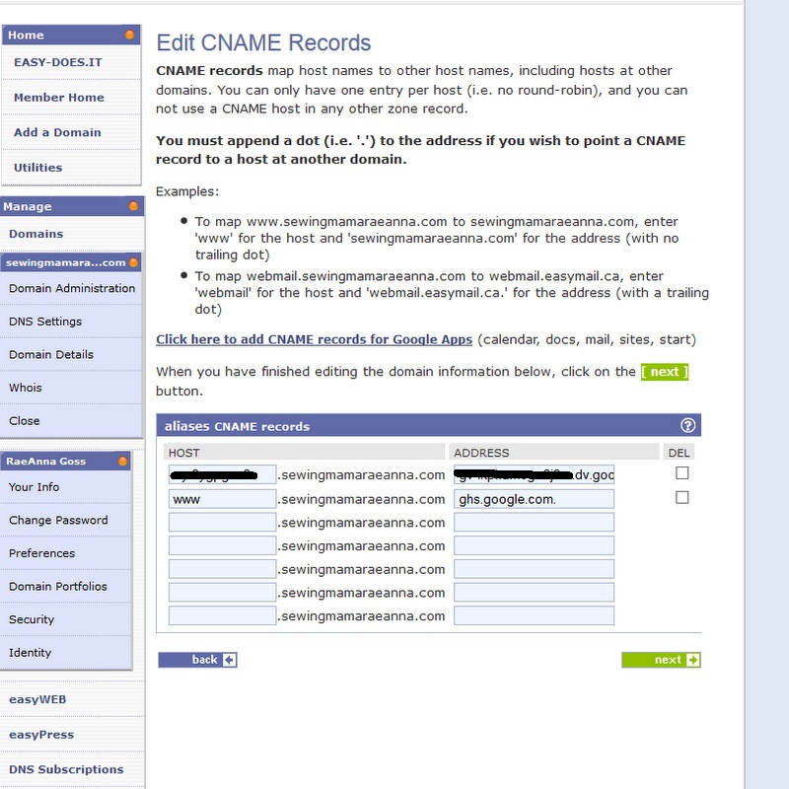Click the fifth row empty address field
789x789 pixels.
tap(534, 569)
